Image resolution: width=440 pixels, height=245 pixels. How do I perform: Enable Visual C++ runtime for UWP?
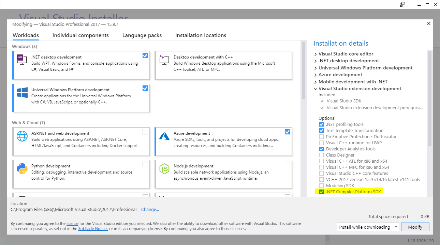(321, 143)
